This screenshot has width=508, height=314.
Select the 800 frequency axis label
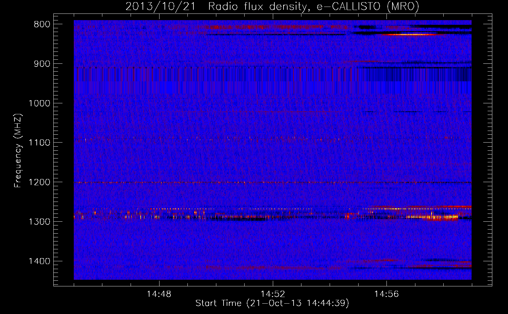42,24
